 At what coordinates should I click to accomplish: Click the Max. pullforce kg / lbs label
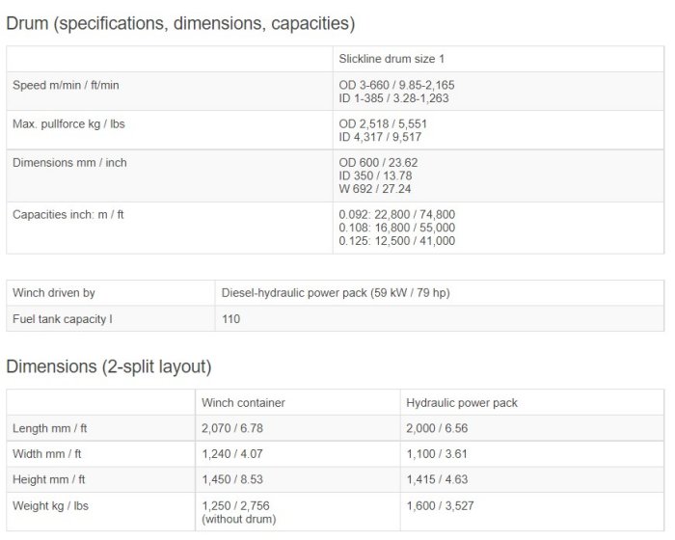[x=69, y=123]
